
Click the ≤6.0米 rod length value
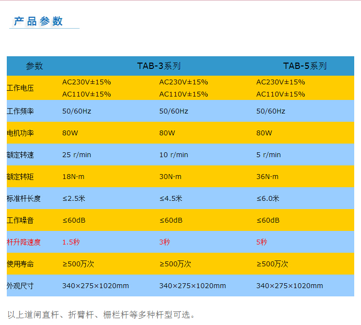click(x=268, y=198)
